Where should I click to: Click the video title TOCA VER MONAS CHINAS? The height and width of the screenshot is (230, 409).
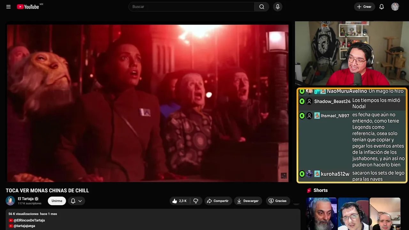pyautogui.click(x=47, y=191)
